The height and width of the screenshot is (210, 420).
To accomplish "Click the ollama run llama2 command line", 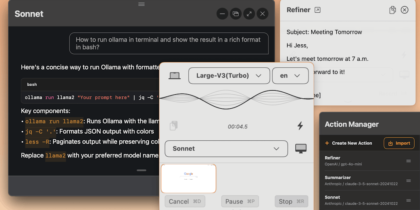I will point(92,98).
